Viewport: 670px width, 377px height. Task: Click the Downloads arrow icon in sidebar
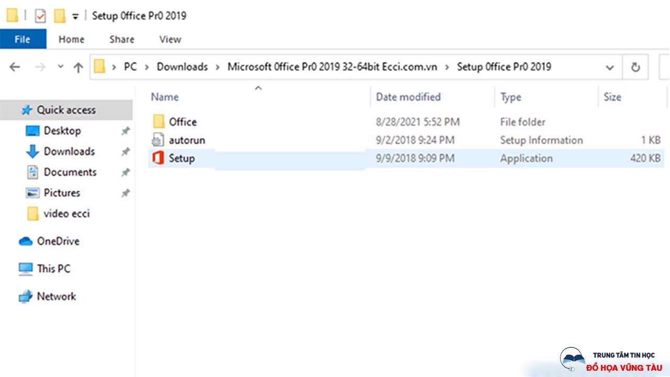[32, 151]
